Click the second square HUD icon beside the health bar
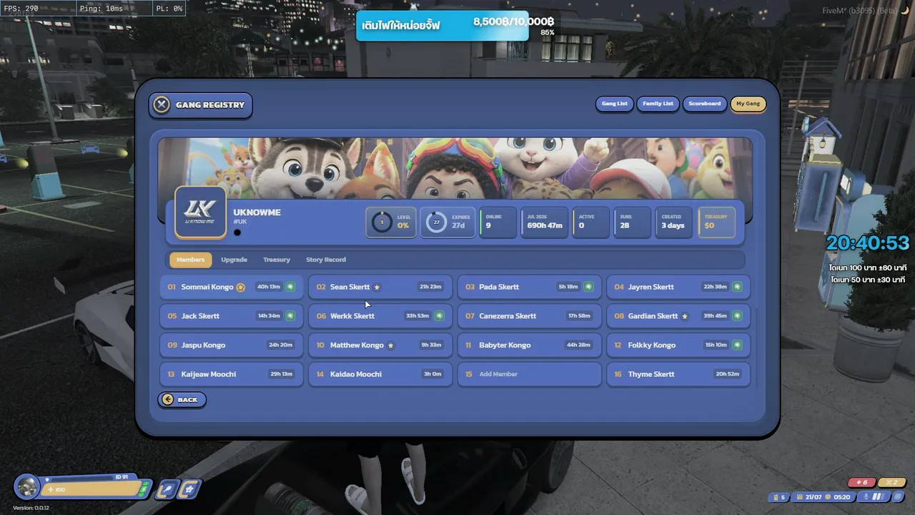This screenshot has width=915, height=515. [189, 490]
